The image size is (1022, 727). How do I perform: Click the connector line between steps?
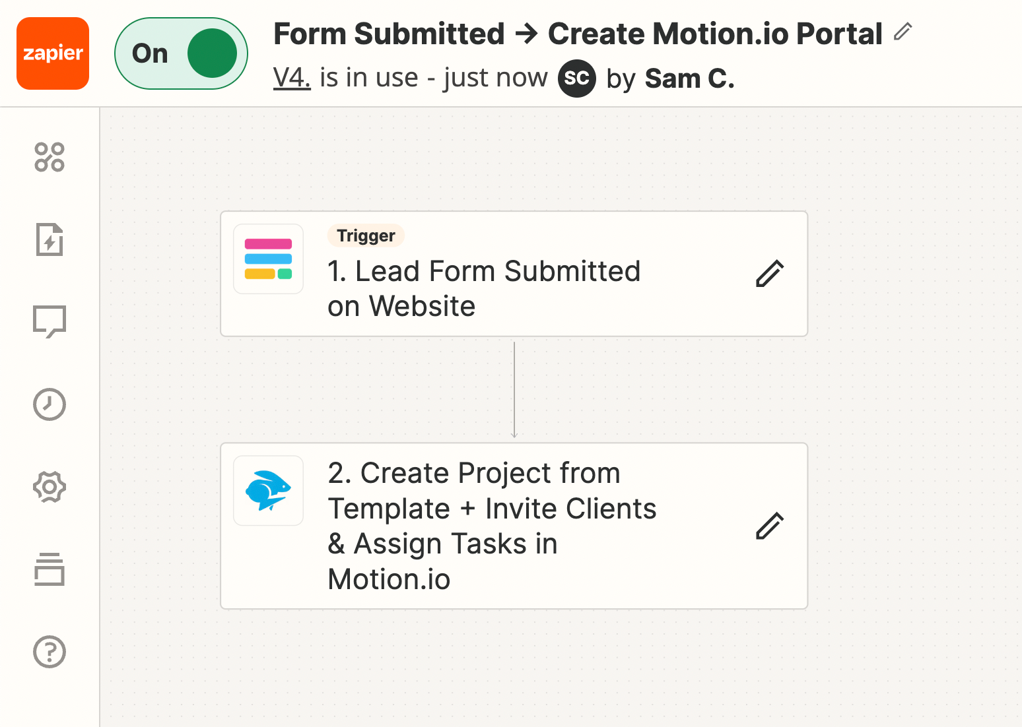point(514,389)
